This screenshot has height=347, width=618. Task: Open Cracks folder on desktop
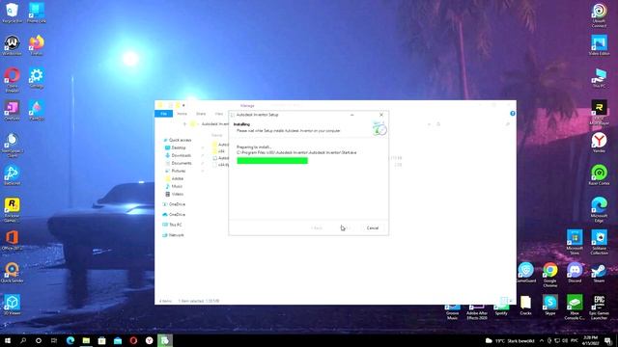pyautogui.click(x=525, y=305)
